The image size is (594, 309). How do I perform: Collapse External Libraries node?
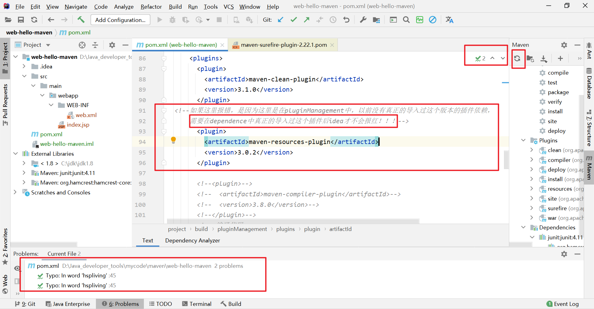(16, 154)
